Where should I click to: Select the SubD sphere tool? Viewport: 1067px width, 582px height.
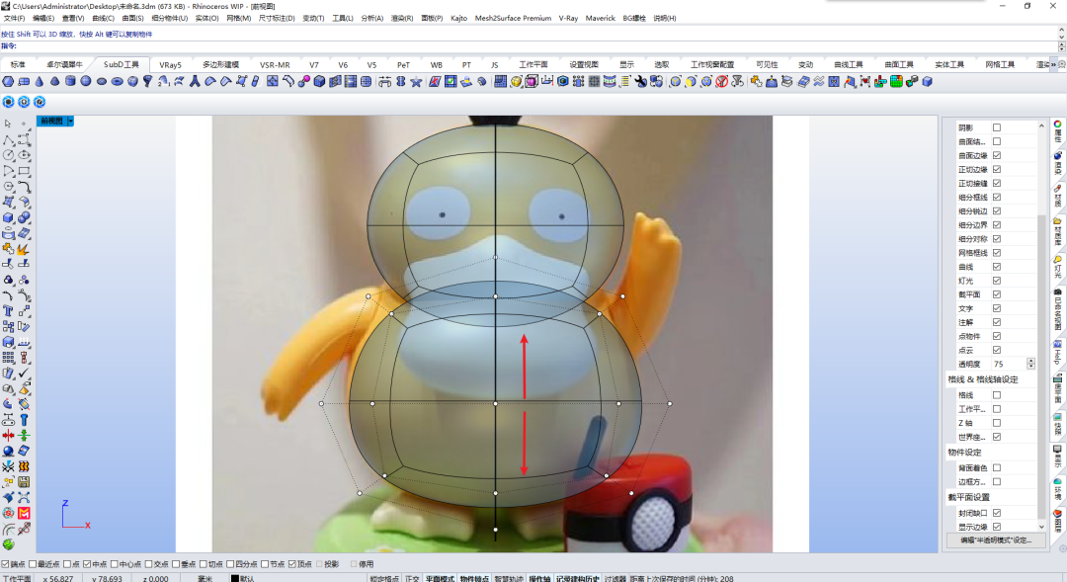[86, 82]
